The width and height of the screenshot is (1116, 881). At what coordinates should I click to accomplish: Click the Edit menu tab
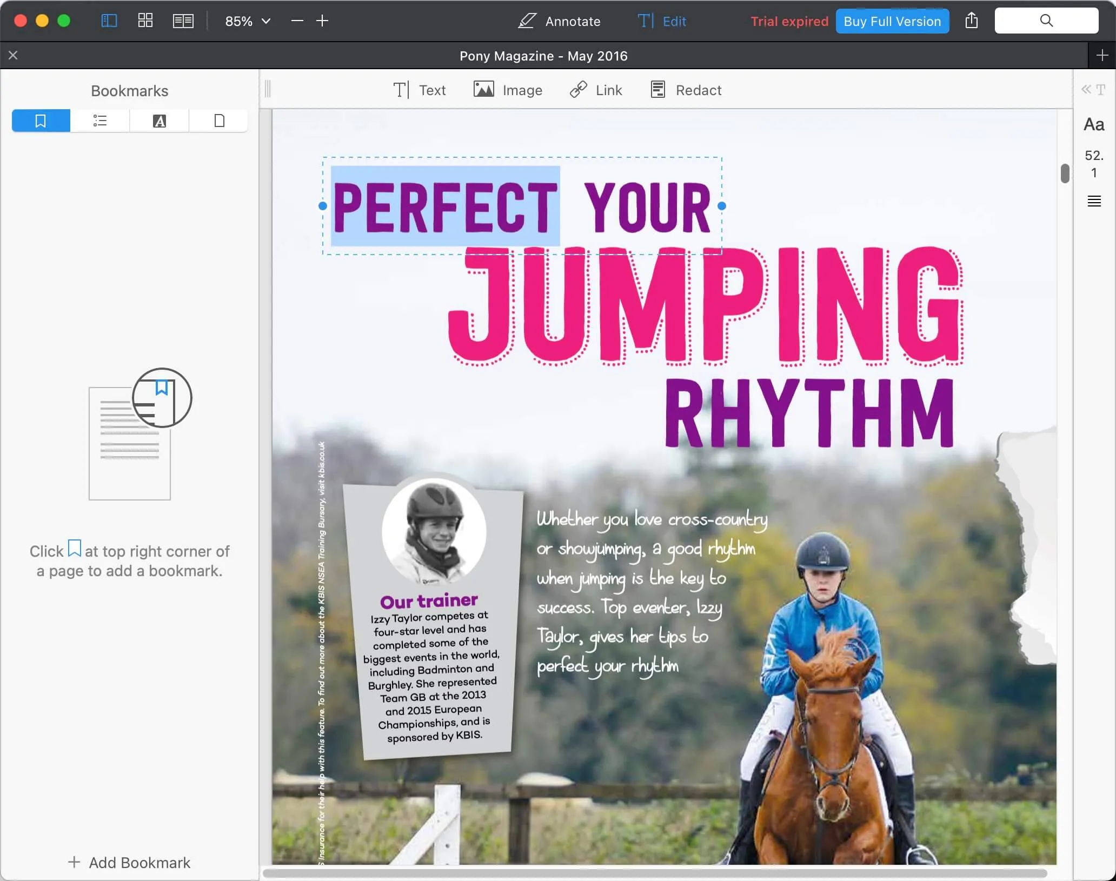click(x=674, y=20)
